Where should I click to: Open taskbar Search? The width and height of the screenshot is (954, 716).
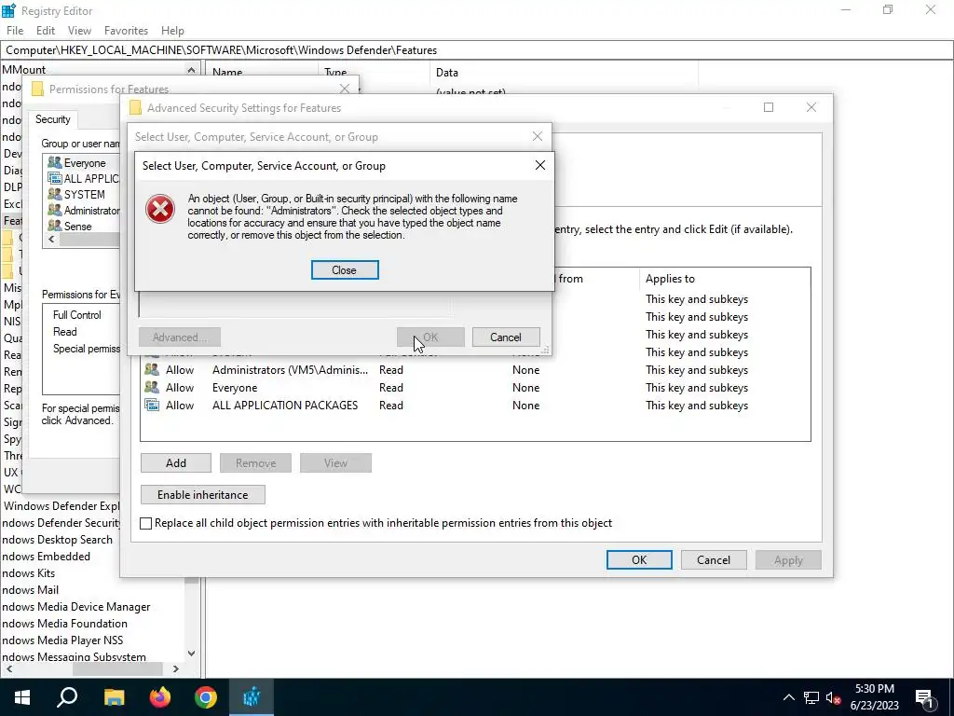click(x=67, y=697)
